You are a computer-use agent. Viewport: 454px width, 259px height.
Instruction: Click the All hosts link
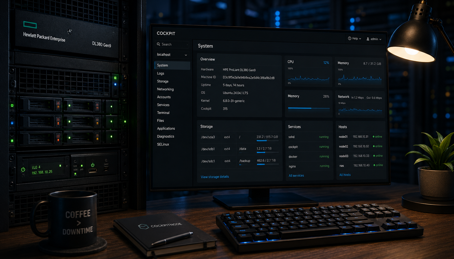pyautogui.click(x=345, y=175)
